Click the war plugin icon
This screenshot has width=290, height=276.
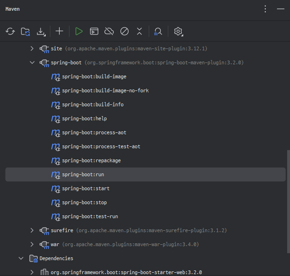(44, 245)
